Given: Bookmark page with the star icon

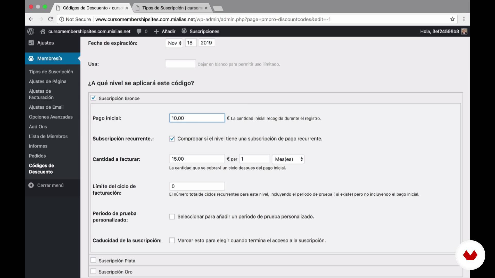Looking at the screenshot, I should [452, 19].
